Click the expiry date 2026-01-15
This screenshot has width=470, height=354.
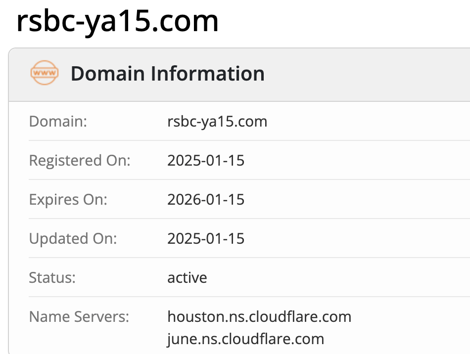[206, 199]
